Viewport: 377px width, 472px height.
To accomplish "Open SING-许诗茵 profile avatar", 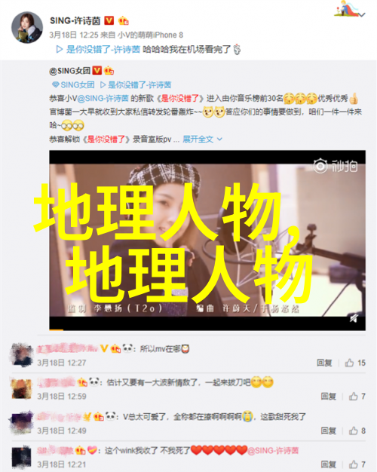I will pos(27,27).
